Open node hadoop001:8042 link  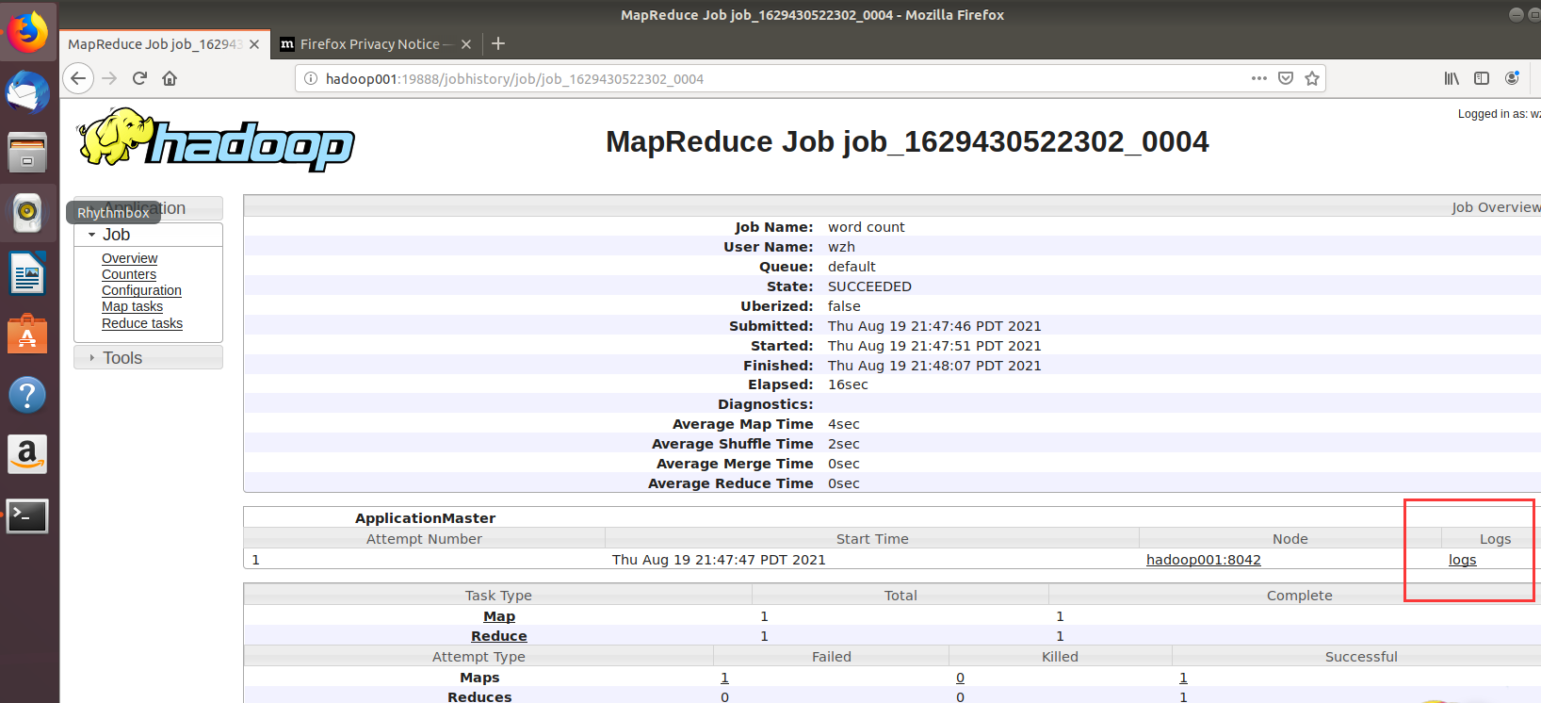[1203, 560]
